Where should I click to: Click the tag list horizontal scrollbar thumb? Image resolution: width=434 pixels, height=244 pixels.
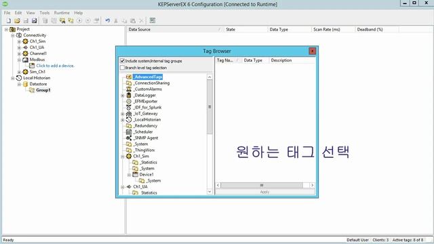click(262, 185)
